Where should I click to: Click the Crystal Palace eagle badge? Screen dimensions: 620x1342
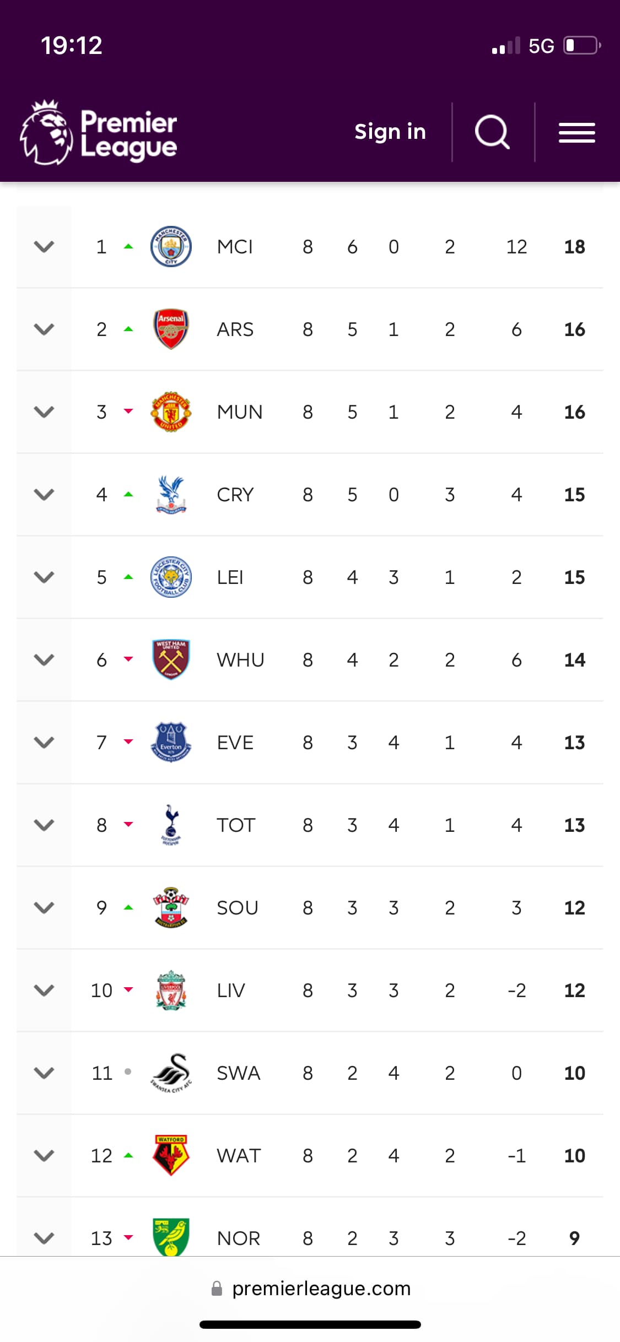(171, 494)
